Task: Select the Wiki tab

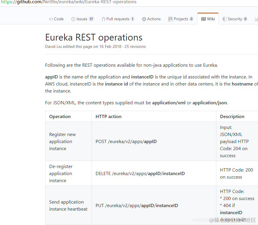Action: tap(208, 19)
